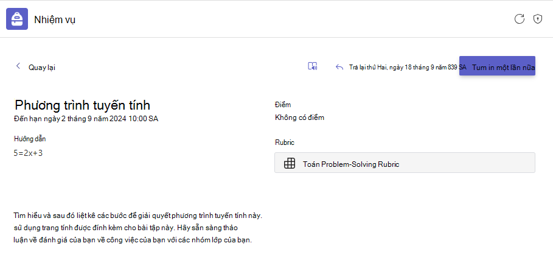Click Tum in một lần nữa button
Screen dimensions: 553x260
(497, 66)
